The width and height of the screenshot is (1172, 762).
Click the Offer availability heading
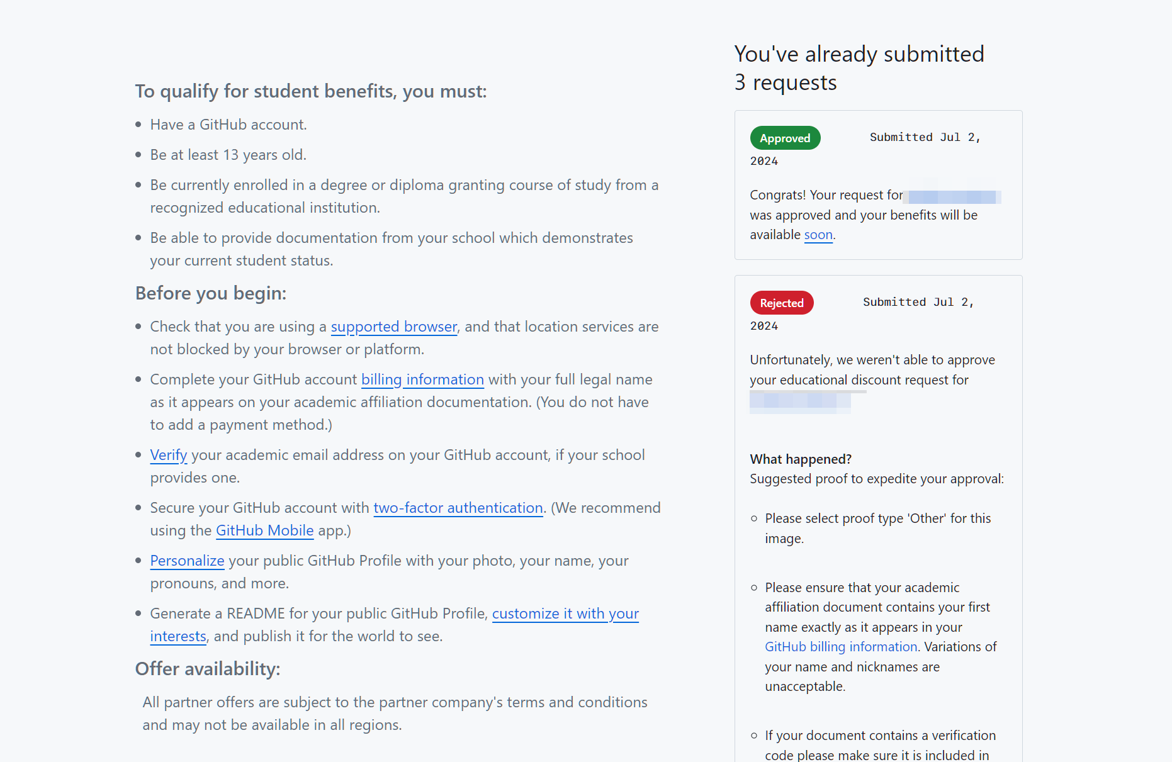coord(208,669)
